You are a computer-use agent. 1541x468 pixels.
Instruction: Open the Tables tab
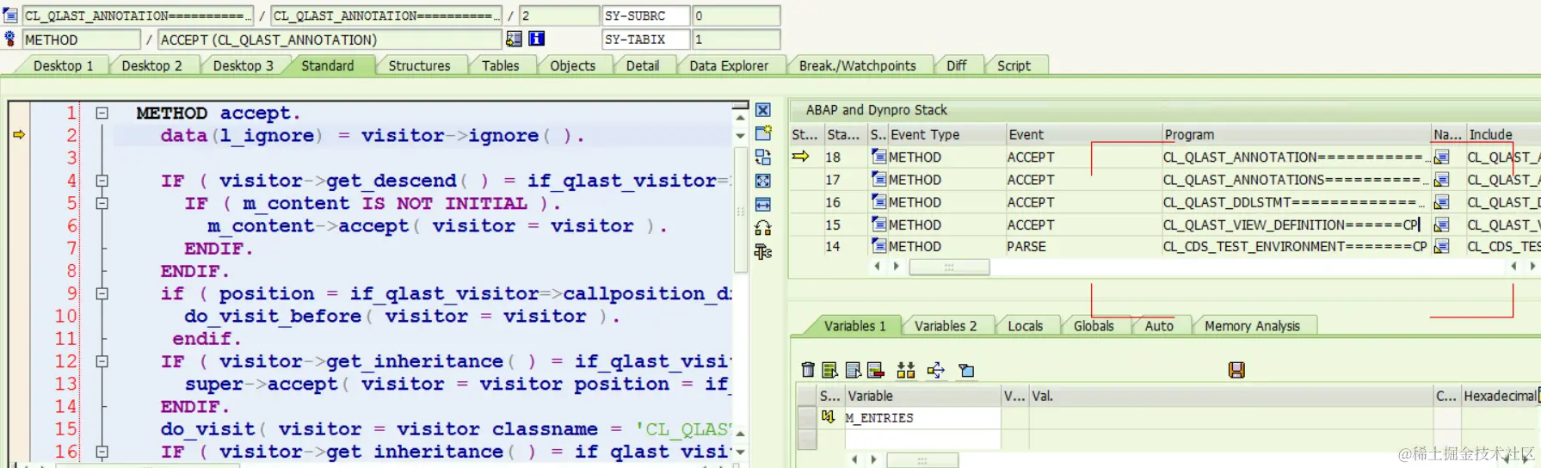(x=500, y=65)
